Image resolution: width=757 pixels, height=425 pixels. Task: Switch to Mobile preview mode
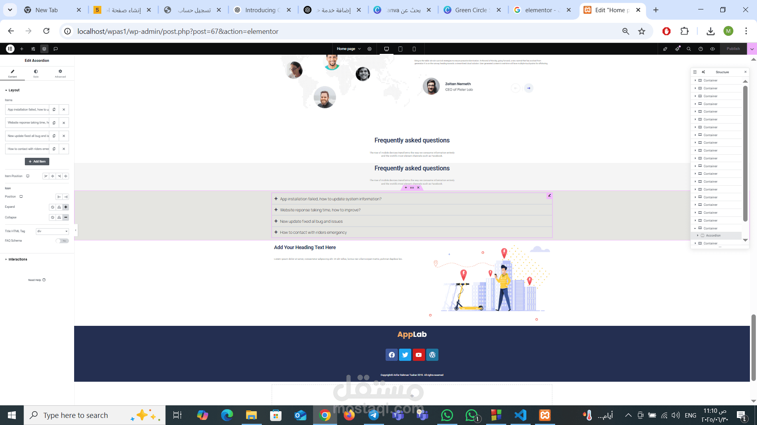(414, 49)
